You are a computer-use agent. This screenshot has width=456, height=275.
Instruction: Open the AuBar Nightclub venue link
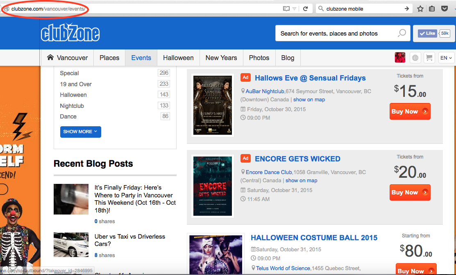[x=265, y=92]
